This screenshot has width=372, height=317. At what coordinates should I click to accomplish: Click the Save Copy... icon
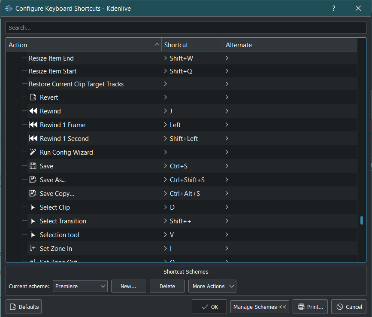33,194
